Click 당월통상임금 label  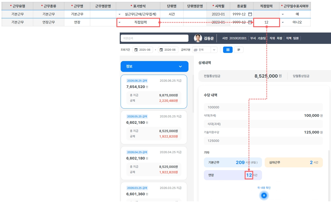click(x=301, y=76)
